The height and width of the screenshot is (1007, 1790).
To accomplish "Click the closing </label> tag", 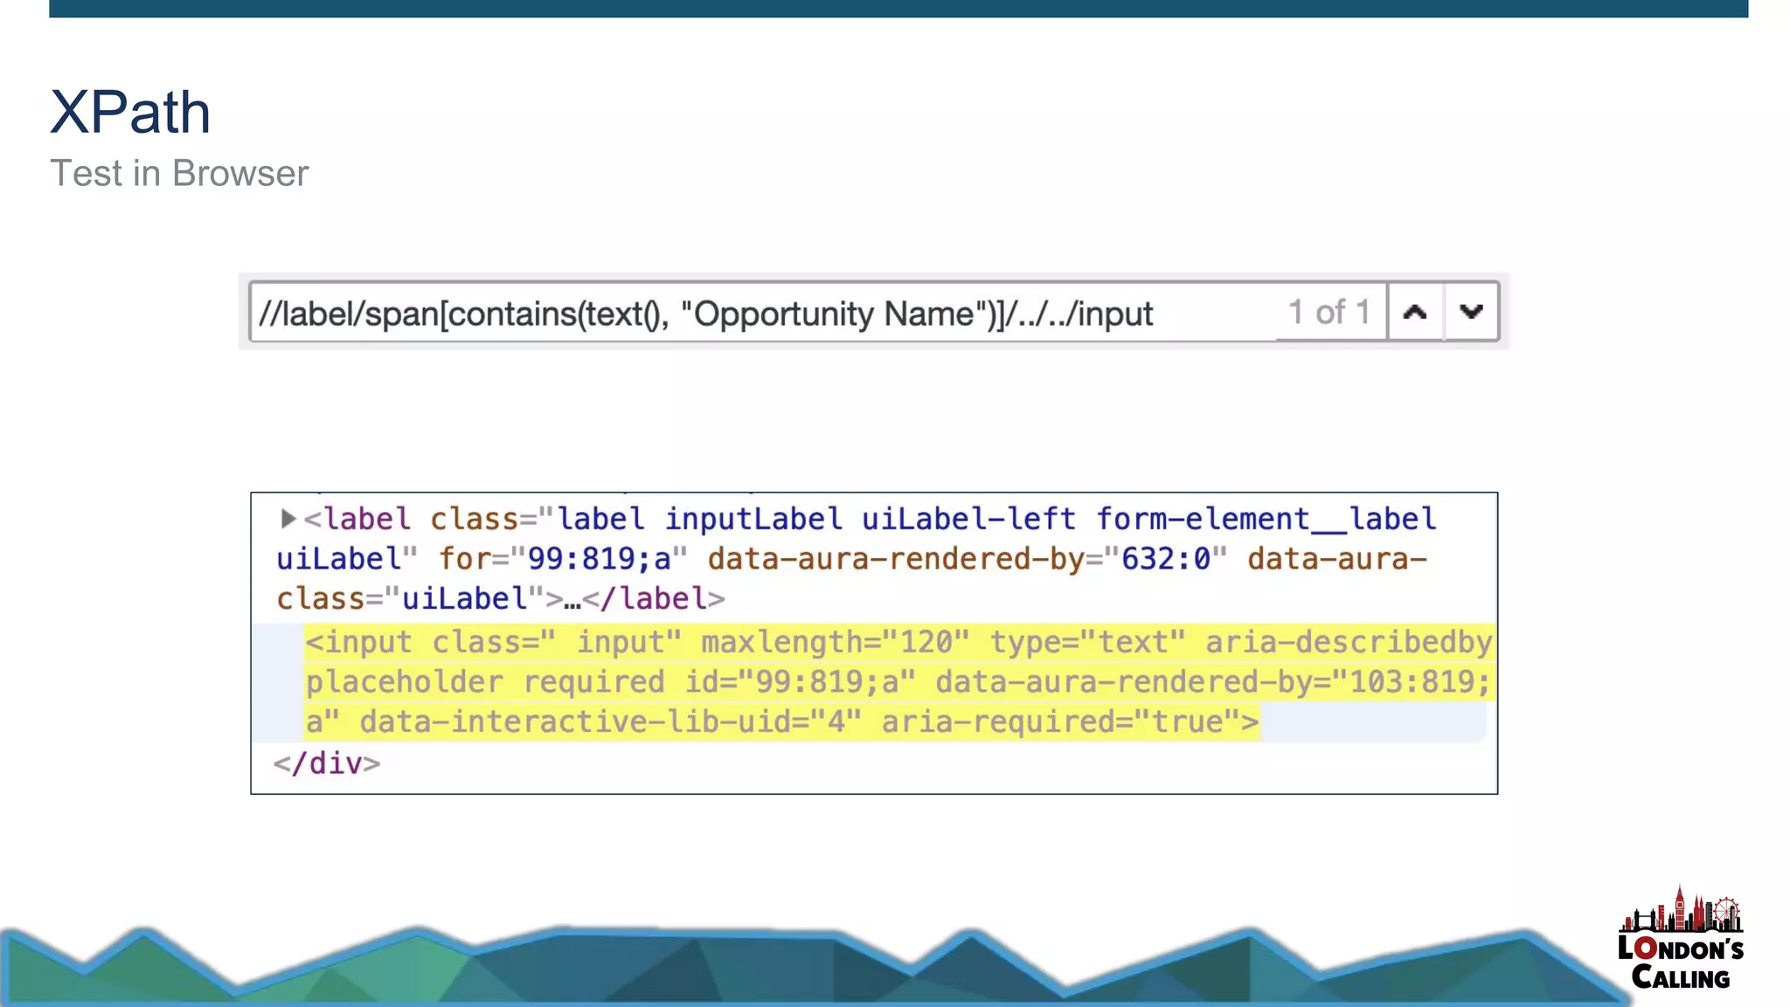I will point(654,599).
